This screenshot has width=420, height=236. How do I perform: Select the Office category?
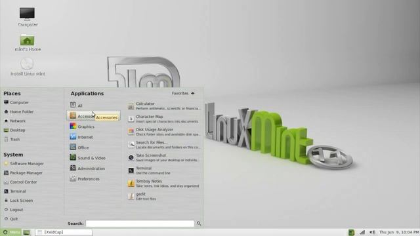click(79, 147)
